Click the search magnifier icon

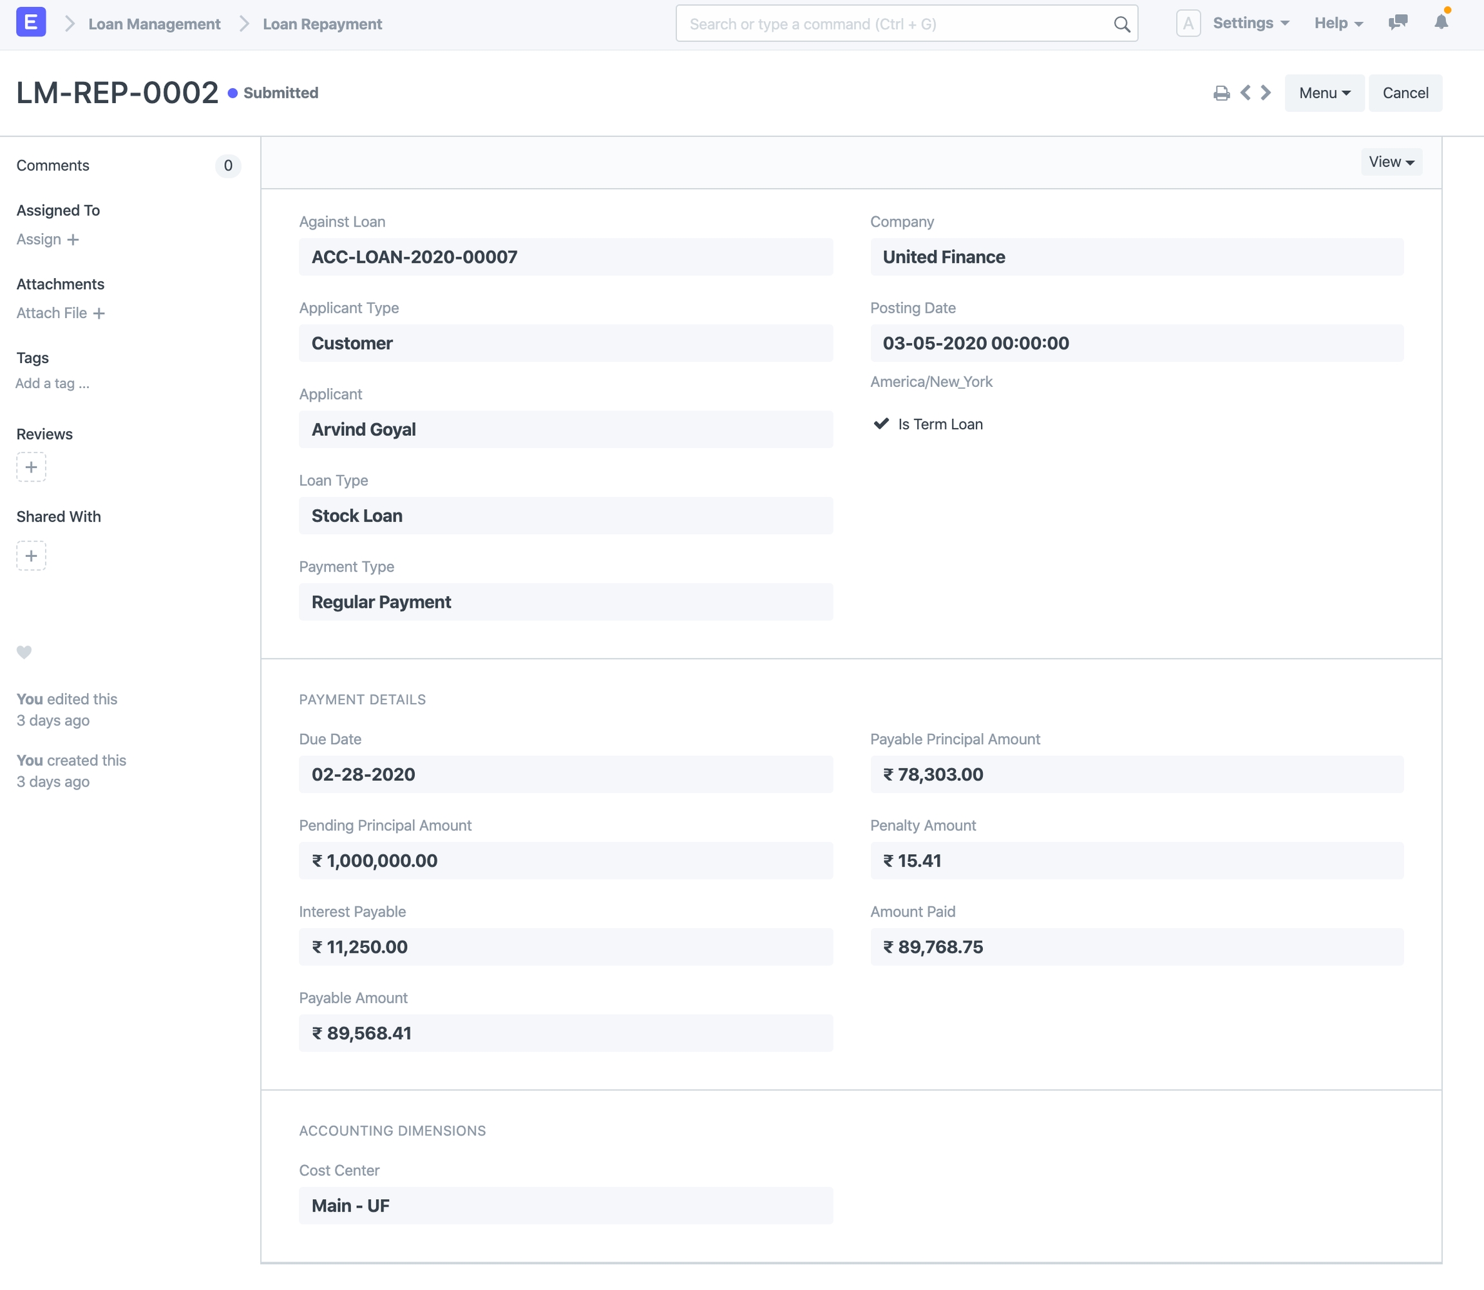coord(1121,24)
